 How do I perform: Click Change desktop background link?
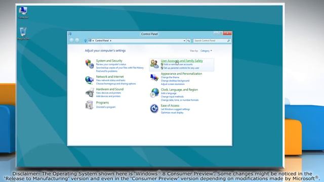click(x=175, y=81)
